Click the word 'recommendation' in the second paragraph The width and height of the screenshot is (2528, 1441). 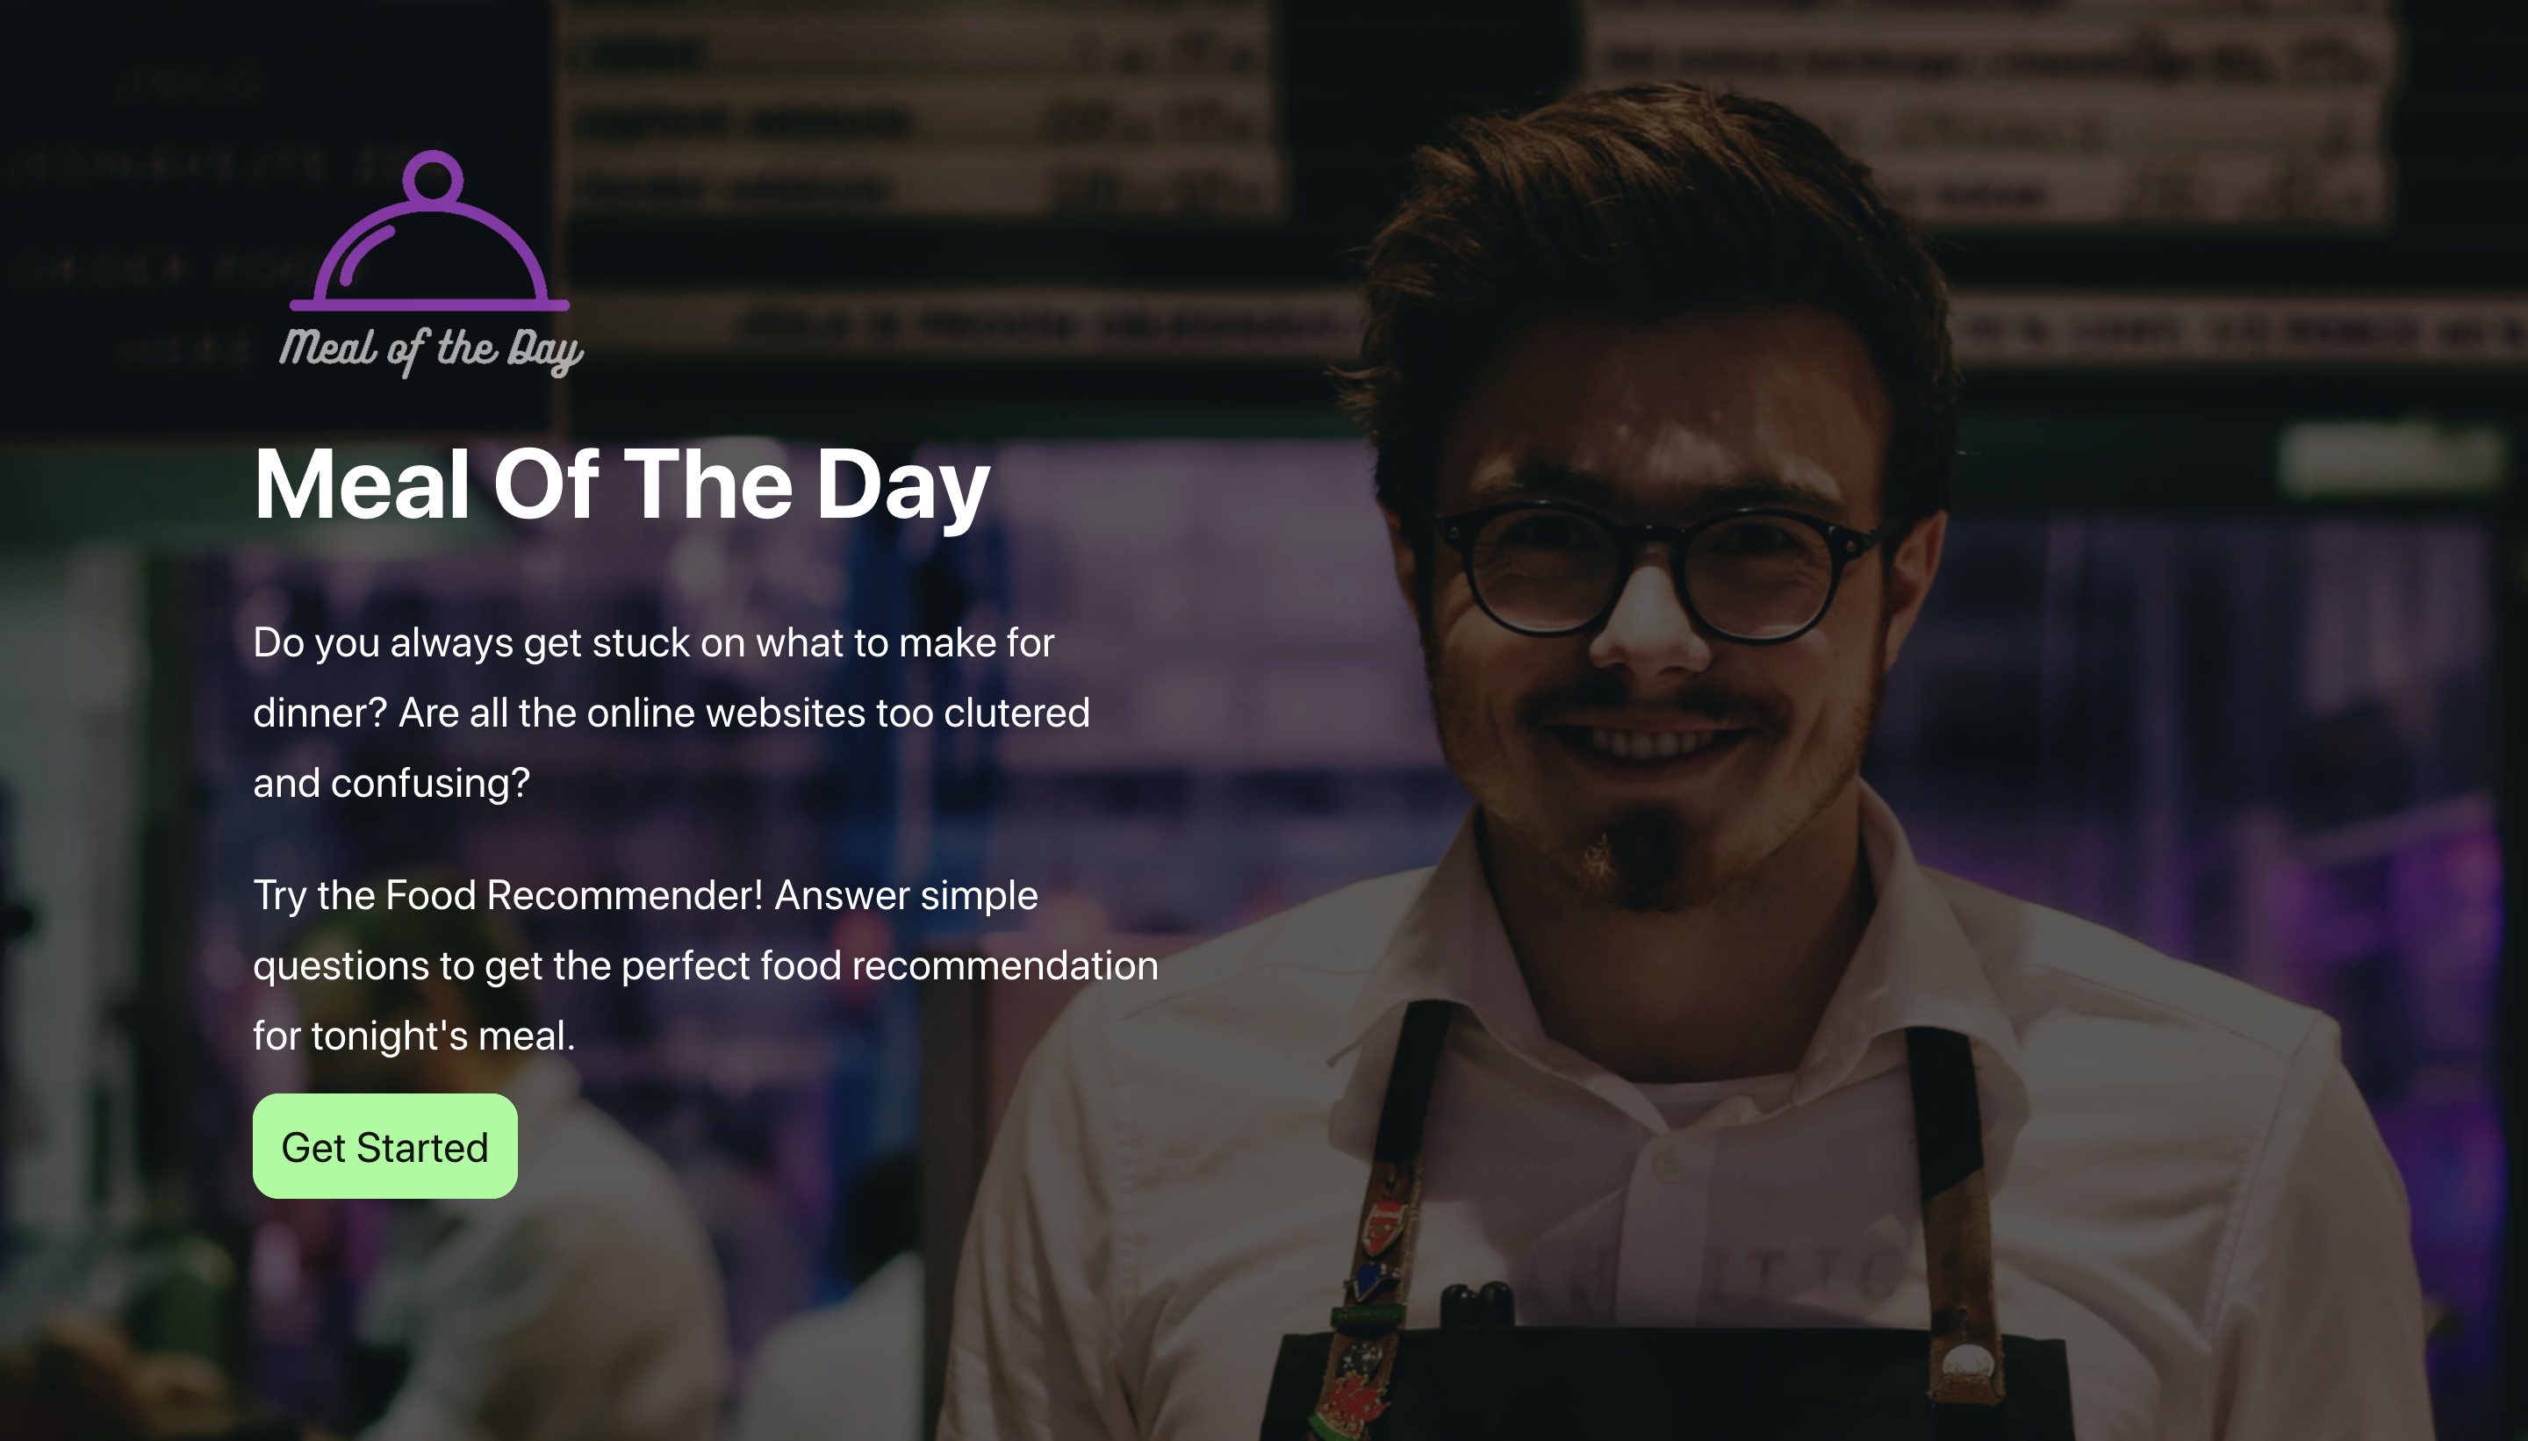(1005, 965)
